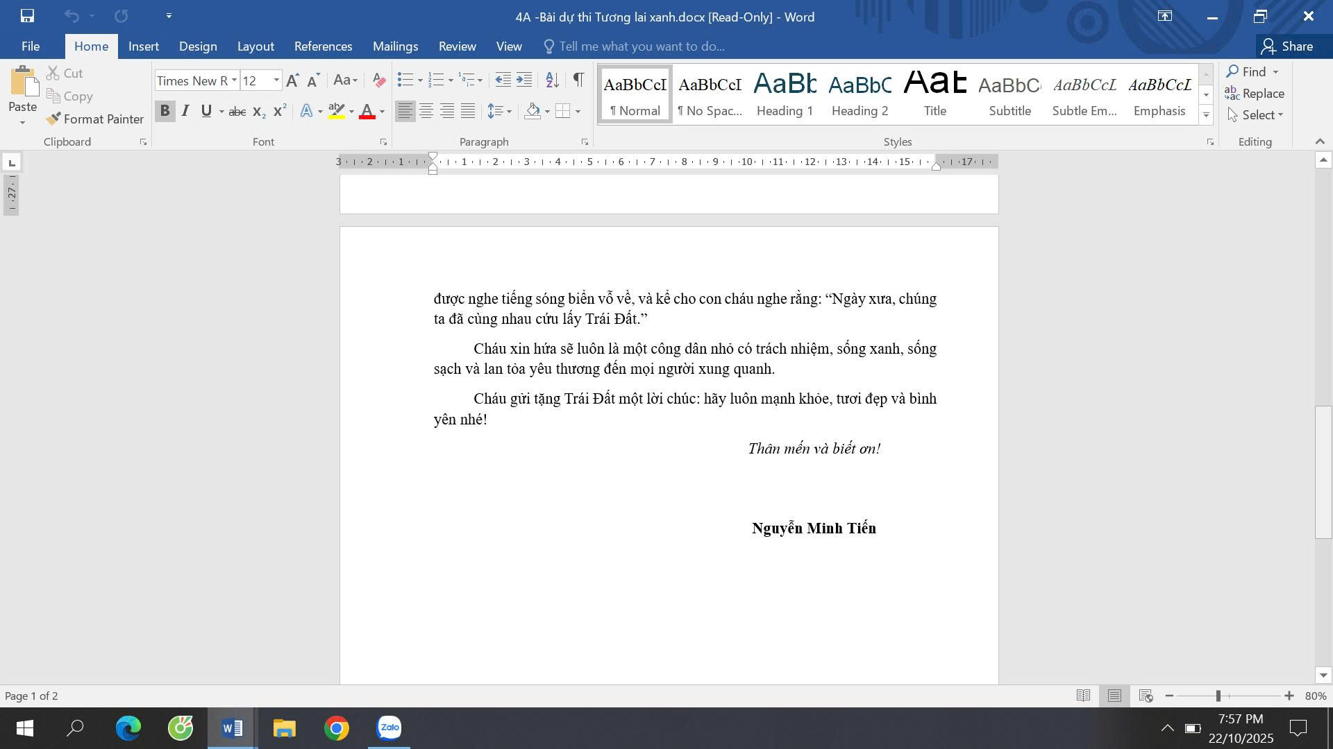
Task: Click Page 1 of 2 status indicator
Action: click(32, 696)
